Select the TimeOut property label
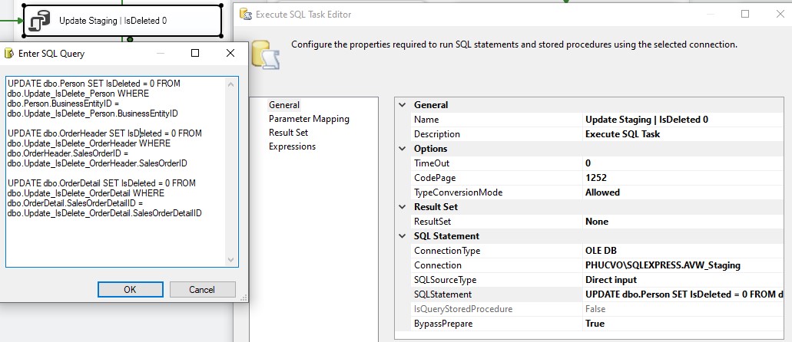The image size is (792, 342). (x=432, y=163)
